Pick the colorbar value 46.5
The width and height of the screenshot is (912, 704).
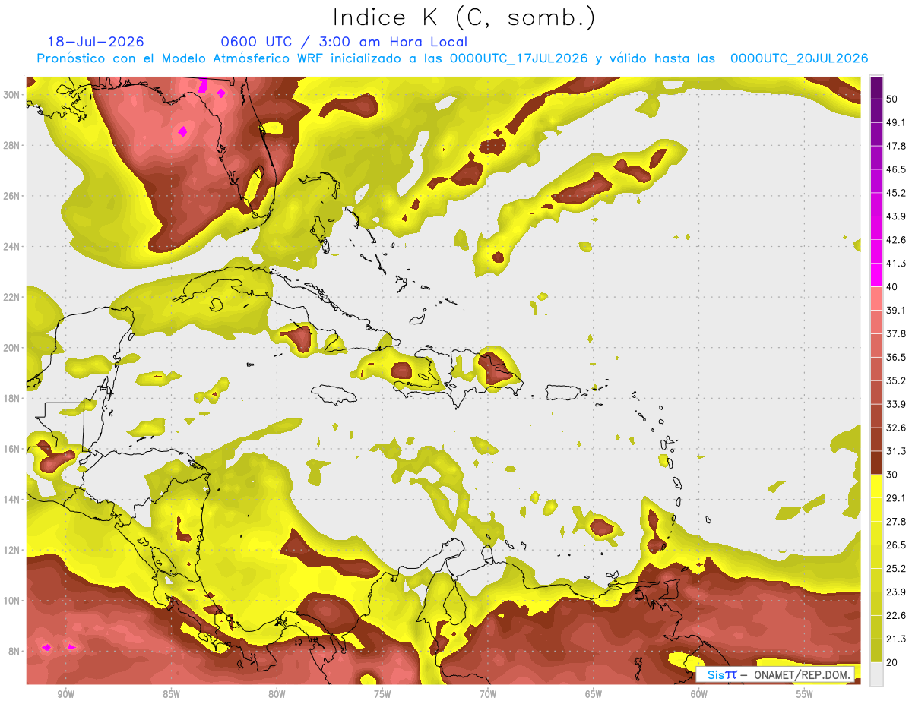(897, 169)
